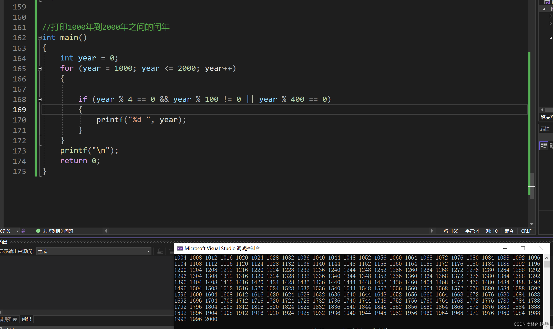The width and height of the screenshot is (553, 329).
Task: Collapse the top project node in Solution Explorer
Action: [x=544, y=9]
